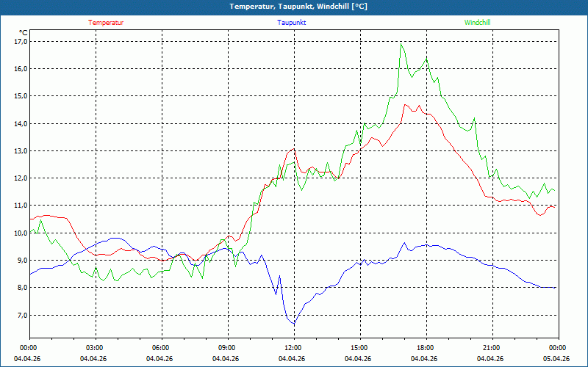Click the 09:00 time axis label
This screenshot has width=588, height=367.
click(227, 348)
